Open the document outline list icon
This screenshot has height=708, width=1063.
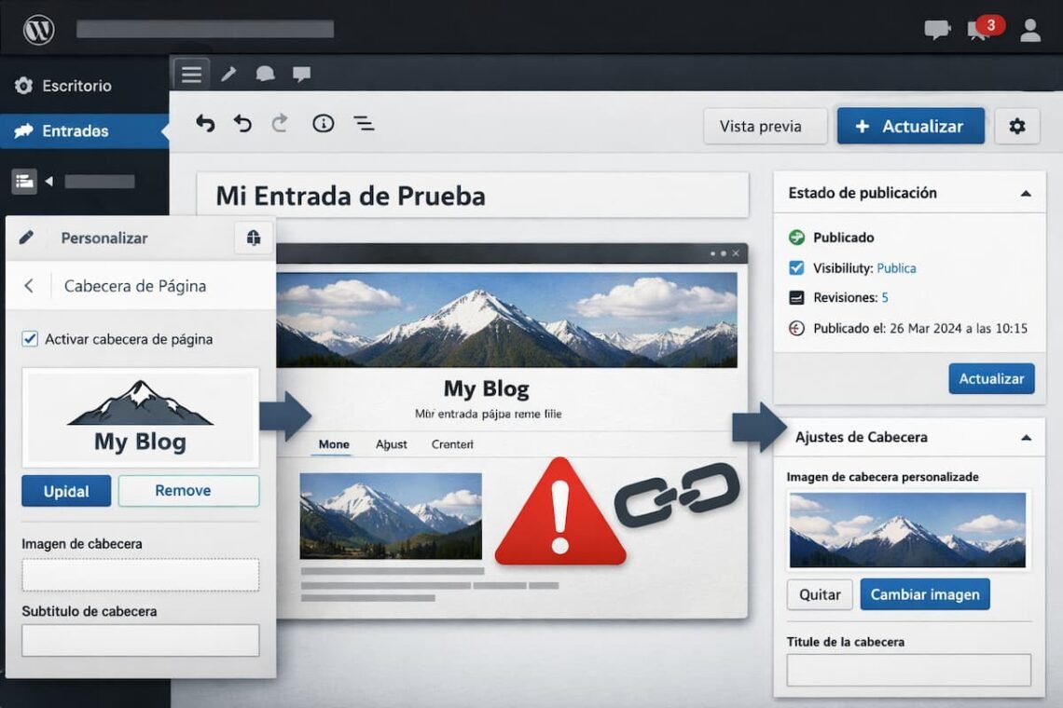pyautogui.click(x=363, y=123)
